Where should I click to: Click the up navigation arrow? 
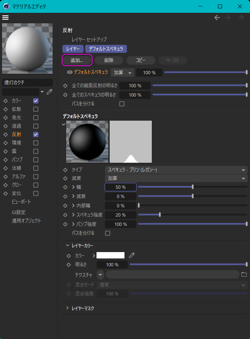click(241, 18)
